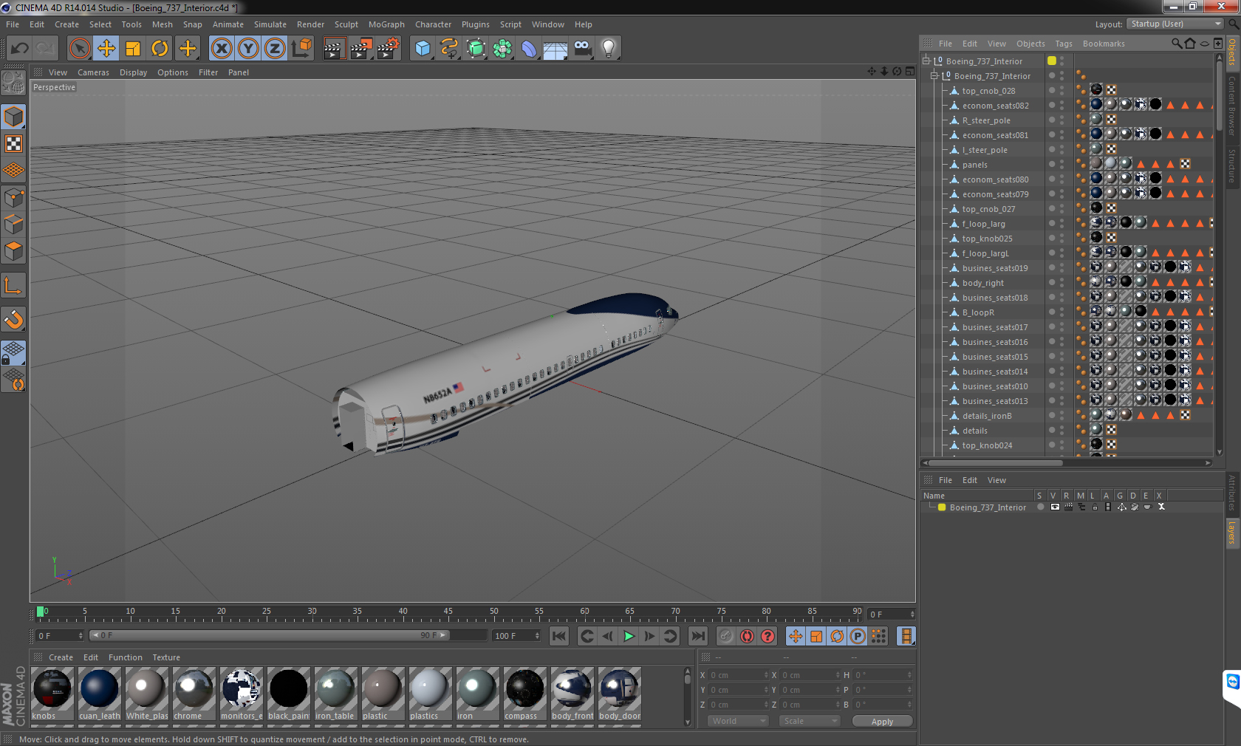
Task: Toggle position keyframe recording
Action: point(796,636)
